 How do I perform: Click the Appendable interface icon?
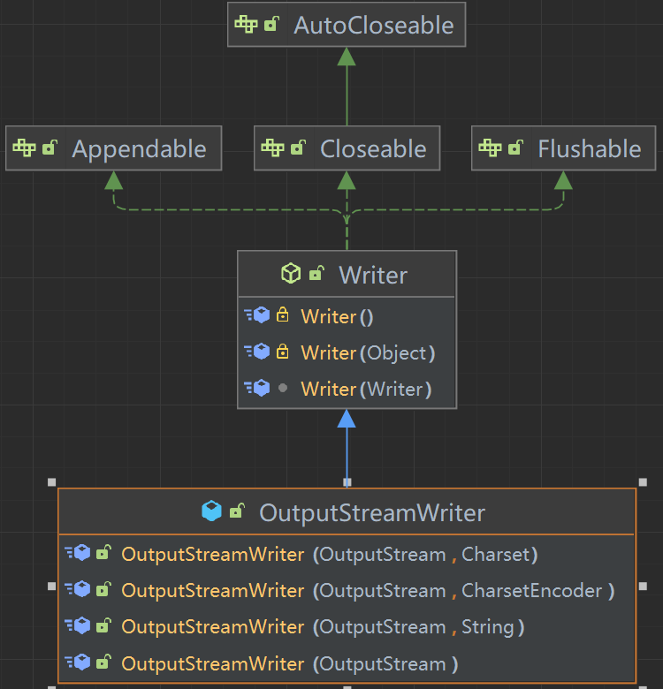(x=25, y=148)
